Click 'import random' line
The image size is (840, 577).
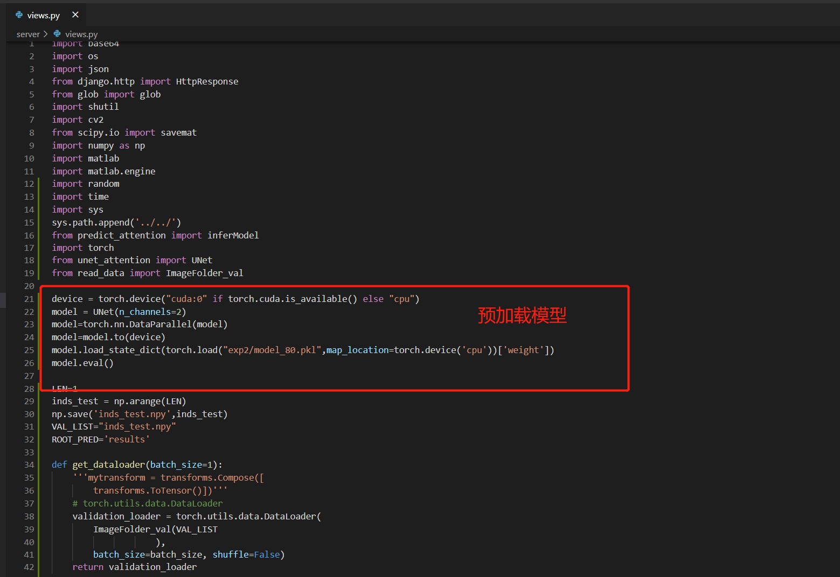(86, 184)
